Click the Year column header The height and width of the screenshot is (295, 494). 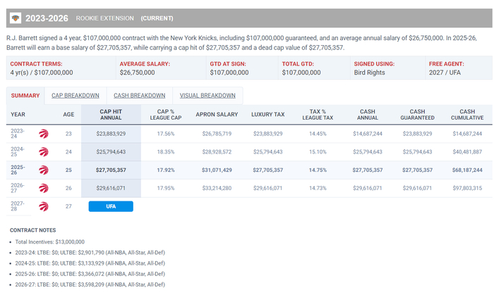tap(18, 114)
